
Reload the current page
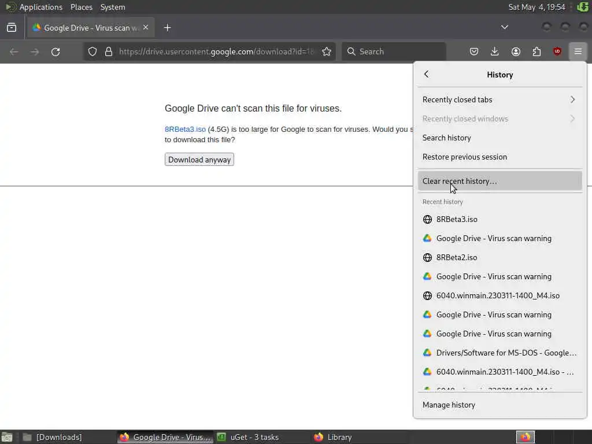[55, 51]
